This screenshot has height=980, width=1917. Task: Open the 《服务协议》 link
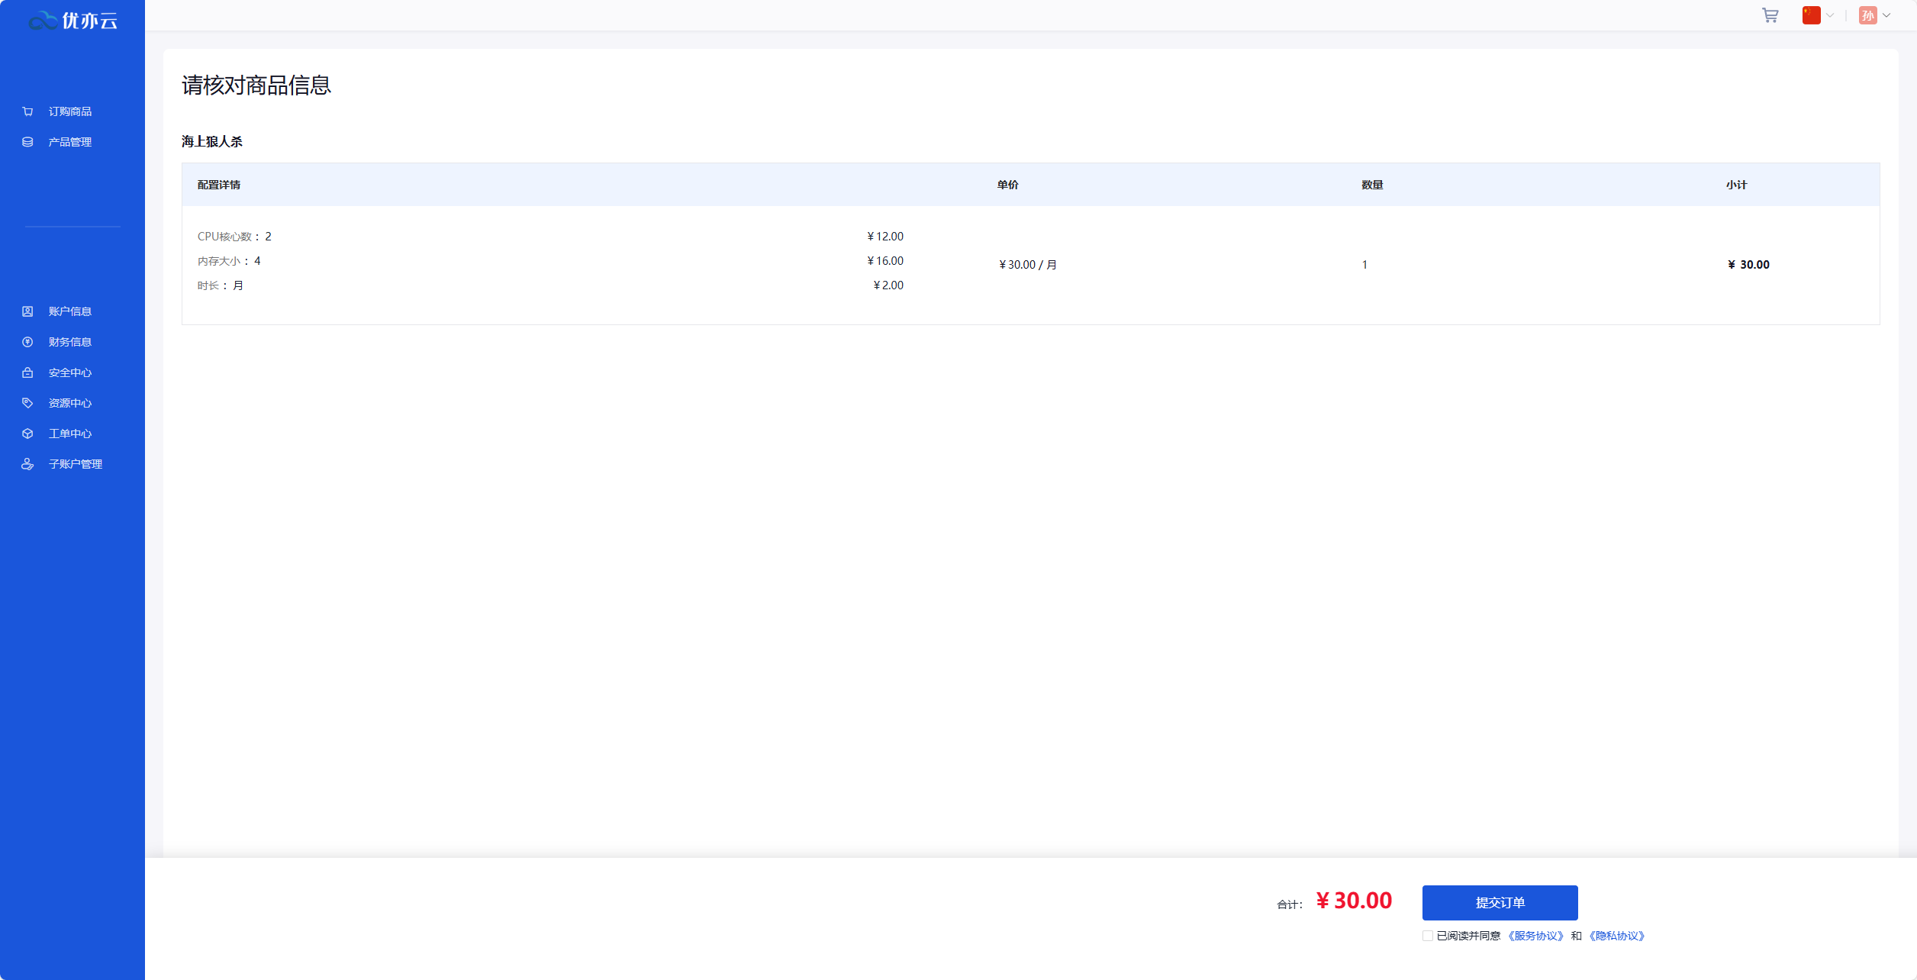click(x=1535, y=936)
